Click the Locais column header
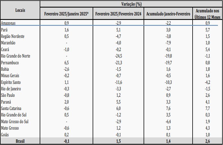Image resolution: width=223 pixels, height=145 pixels. coord(20,10)
